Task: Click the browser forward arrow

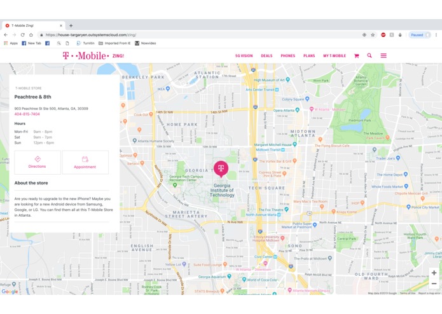Action: click(x=14, y=35)
